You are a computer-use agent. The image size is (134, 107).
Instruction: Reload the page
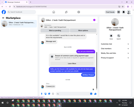[x=10, y=6]
